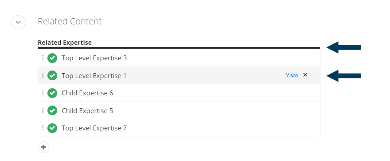Grab drag handle for Top Level Expertise 3
Image resolution: width=390 pixels, height=161 pixels.
(x=43, y=58)
